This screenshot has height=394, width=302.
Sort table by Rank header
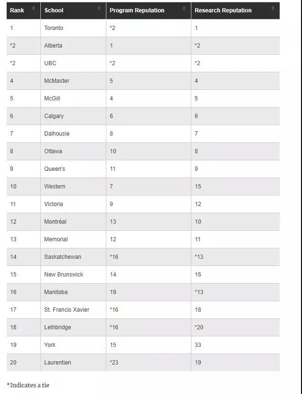click(17, 10)
